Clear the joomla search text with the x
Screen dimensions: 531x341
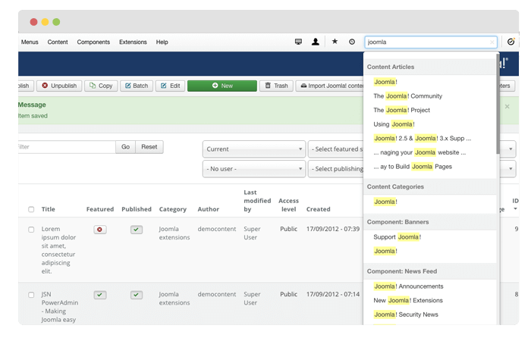point(492,42)
